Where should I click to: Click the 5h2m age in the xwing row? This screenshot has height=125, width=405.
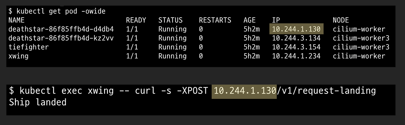pos(252,56)
